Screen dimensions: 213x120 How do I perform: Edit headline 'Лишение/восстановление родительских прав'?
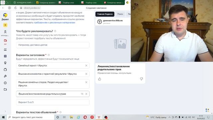(53, 94)
